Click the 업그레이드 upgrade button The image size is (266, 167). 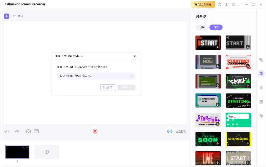203,4
